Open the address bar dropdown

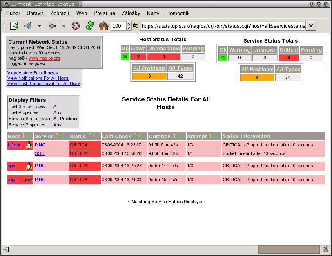pos(311,26)
